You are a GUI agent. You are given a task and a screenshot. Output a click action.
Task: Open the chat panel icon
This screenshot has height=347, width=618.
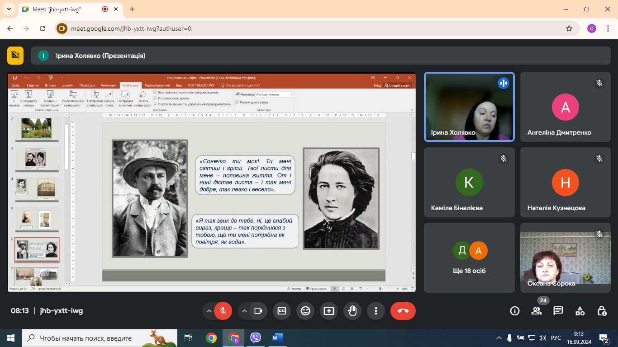558,311
